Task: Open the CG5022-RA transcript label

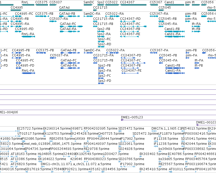Action: pyautogui.click(x=114, y=14)
